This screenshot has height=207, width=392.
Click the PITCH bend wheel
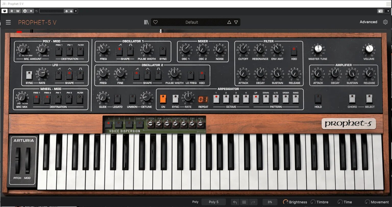click(x=18, y=160)
